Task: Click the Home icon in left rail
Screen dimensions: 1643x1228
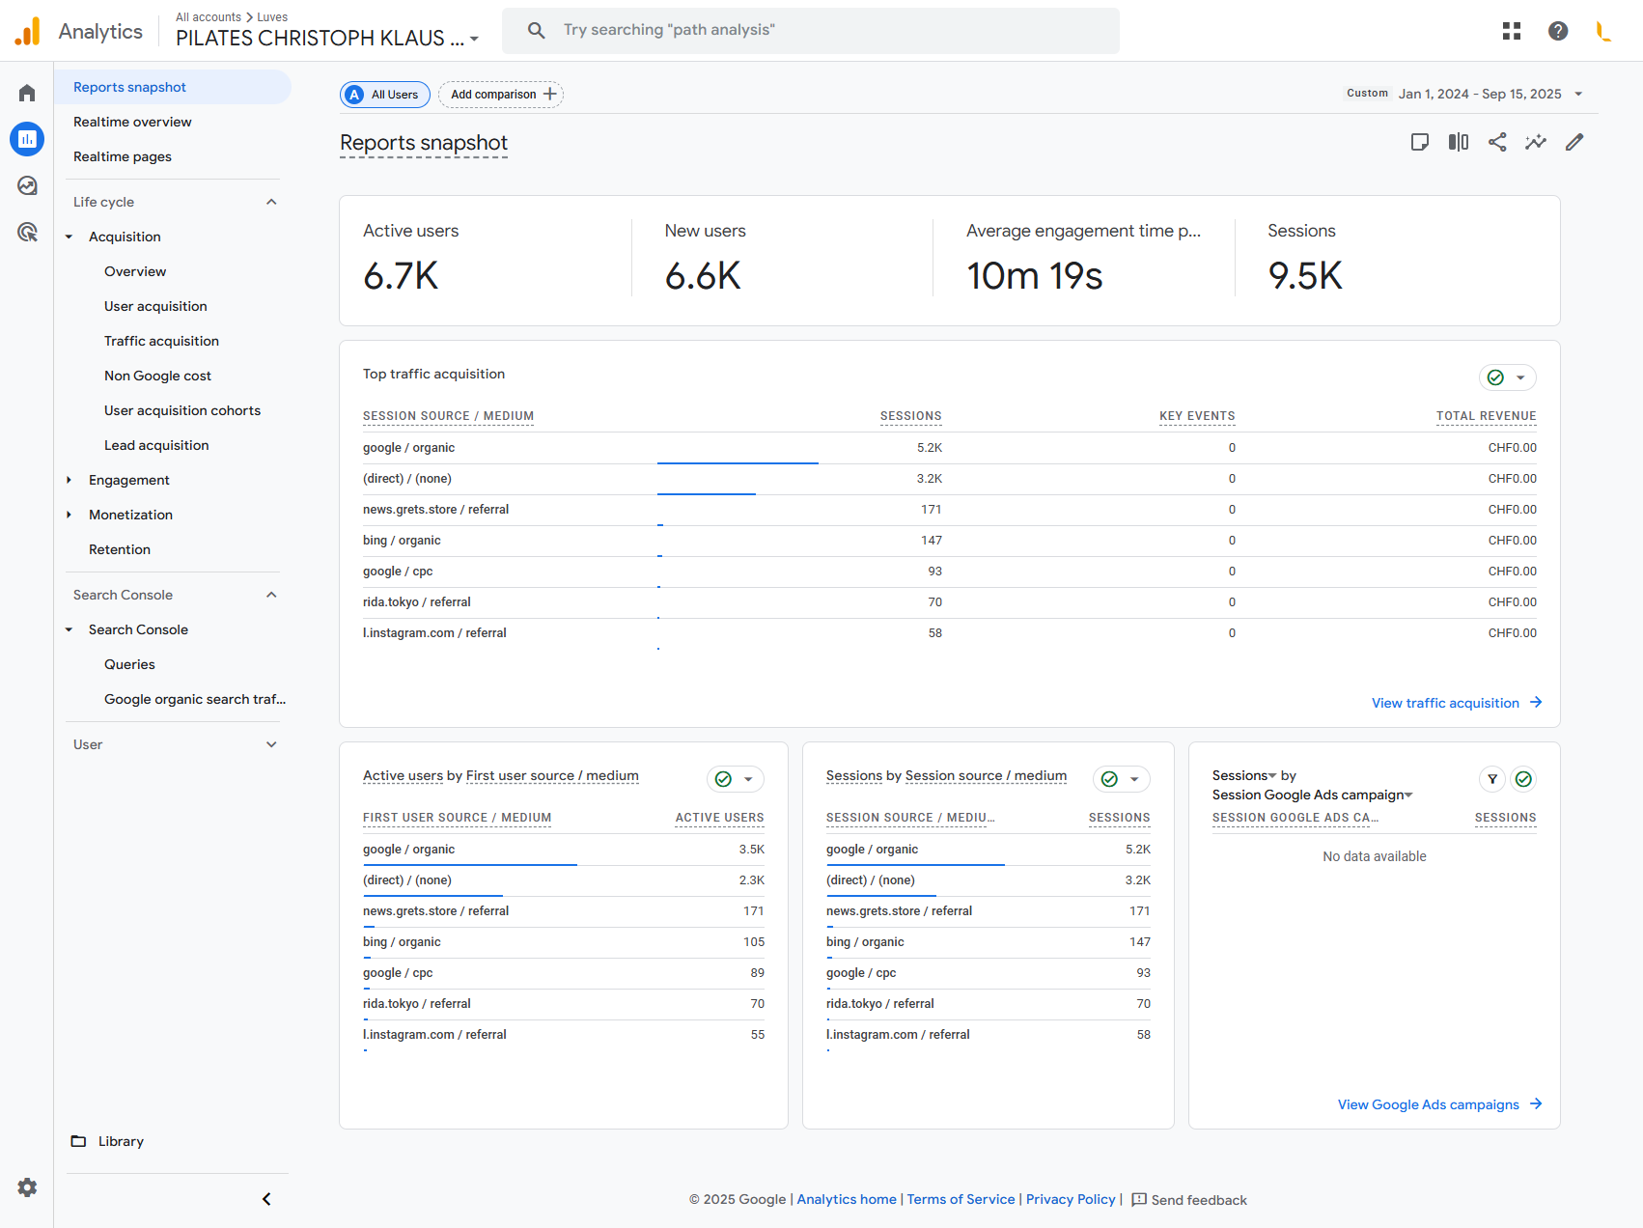Action: pyautogui.click(x=27, y=94)
